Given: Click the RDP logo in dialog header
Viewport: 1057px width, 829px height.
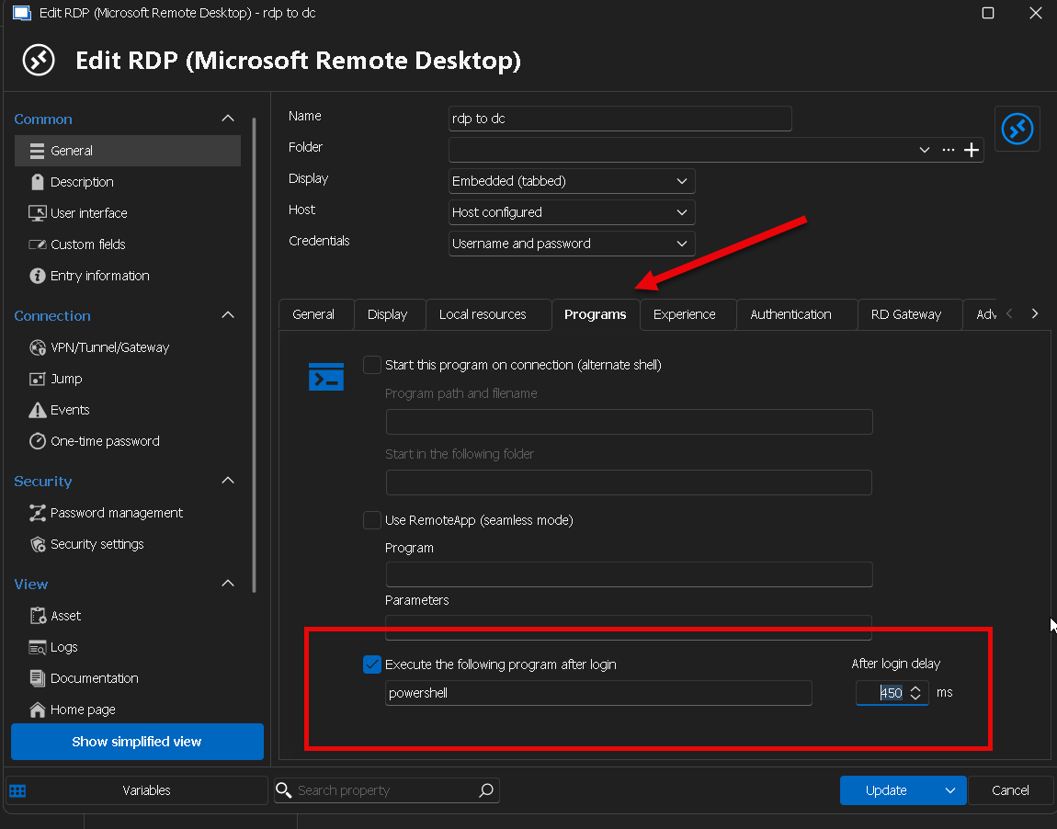Looking at the screenshot, I should point(39,60).
